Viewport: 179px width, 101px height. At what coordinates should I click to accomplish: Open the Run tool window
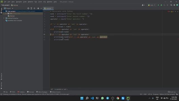click(6, 92)
